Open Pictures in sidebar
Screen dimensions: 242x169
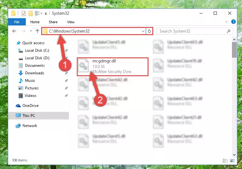(32, 88)
